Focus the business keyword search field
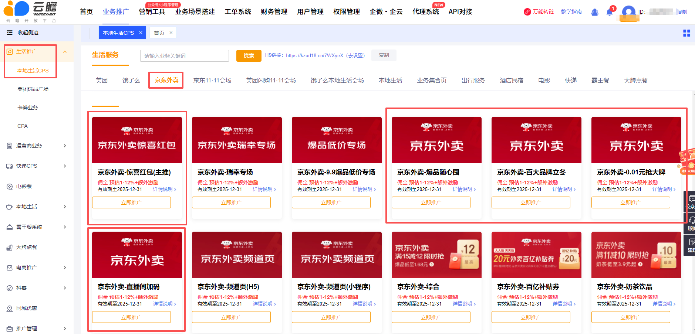This screenshot has height=334, width=695. pyautogui.click(x=184, y=56)
